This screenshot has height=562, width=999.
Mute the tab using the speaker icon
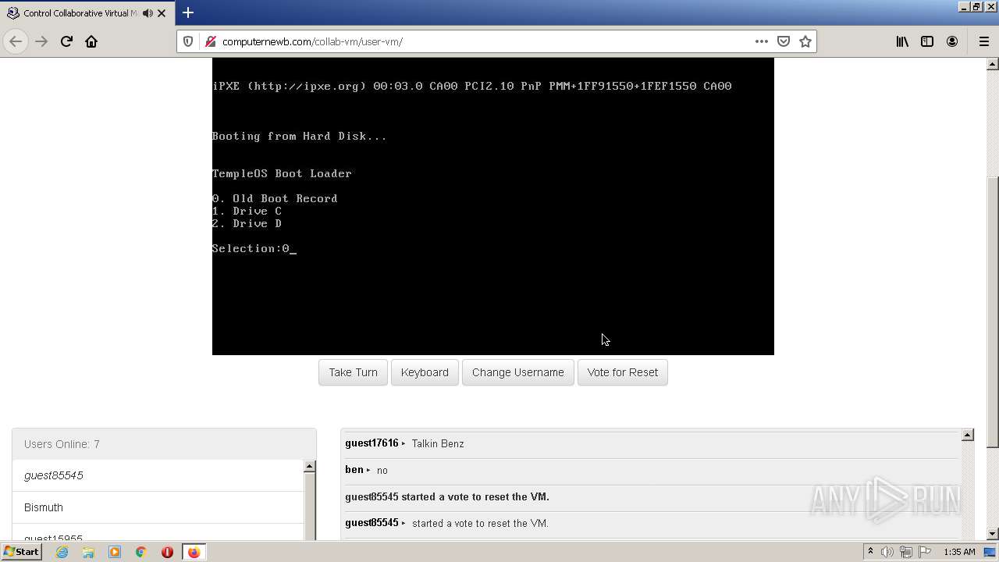pyautogui.click(x=148, y=13)
